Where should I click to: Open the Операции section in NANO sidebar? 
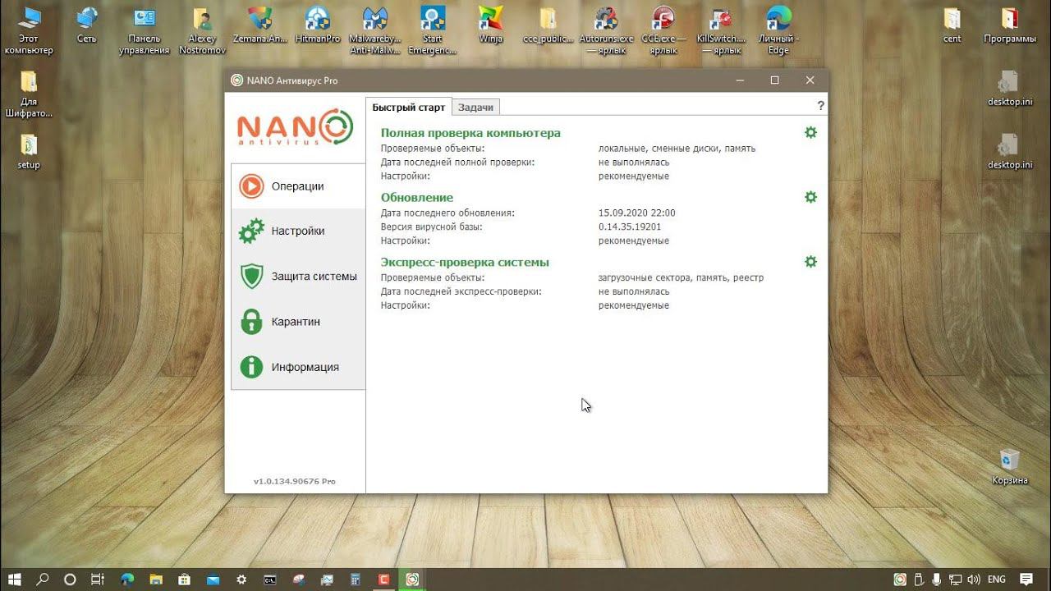[x=298, y=186]
